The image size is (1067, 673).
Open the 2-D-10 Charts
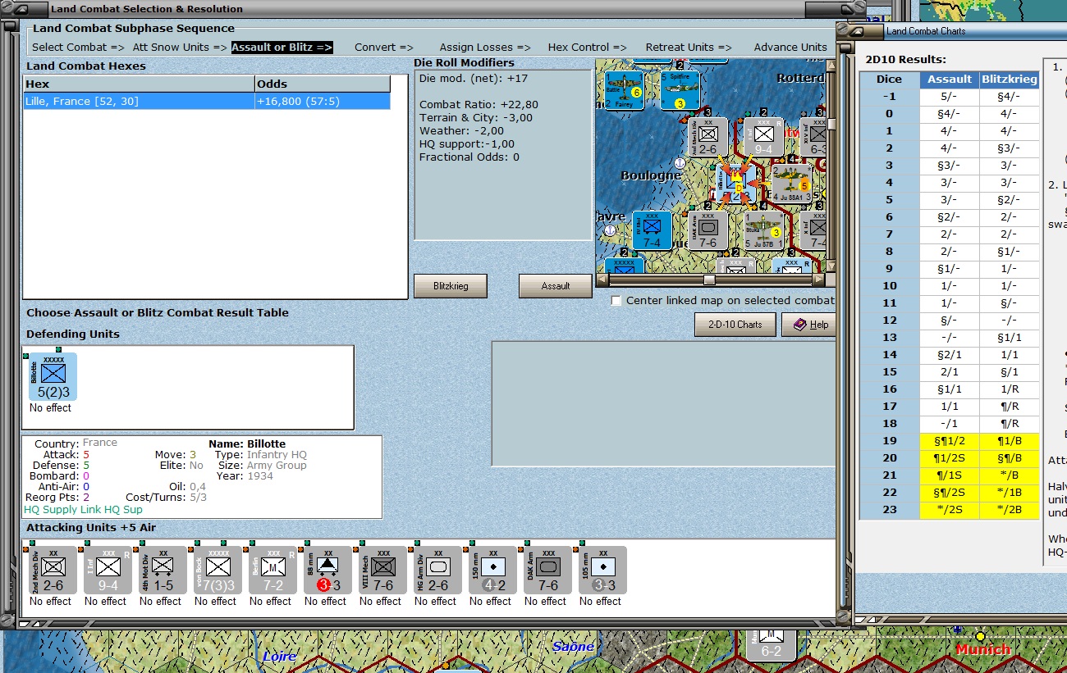[735, 325]
